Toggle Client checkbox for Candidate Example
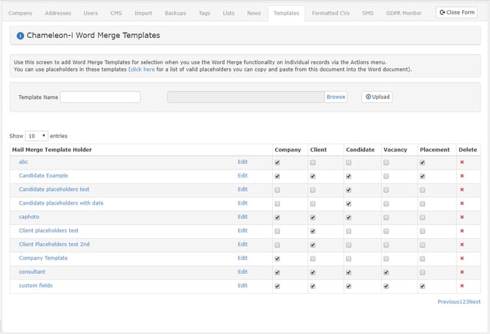The height and width of the screenshot is (334, 490). coord(313,176)
